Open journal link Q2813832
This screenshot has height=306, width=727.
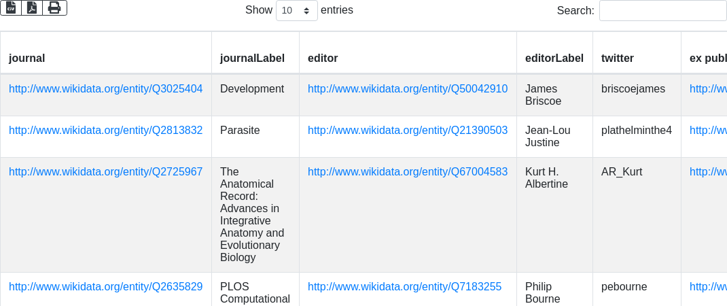[105, 131]
